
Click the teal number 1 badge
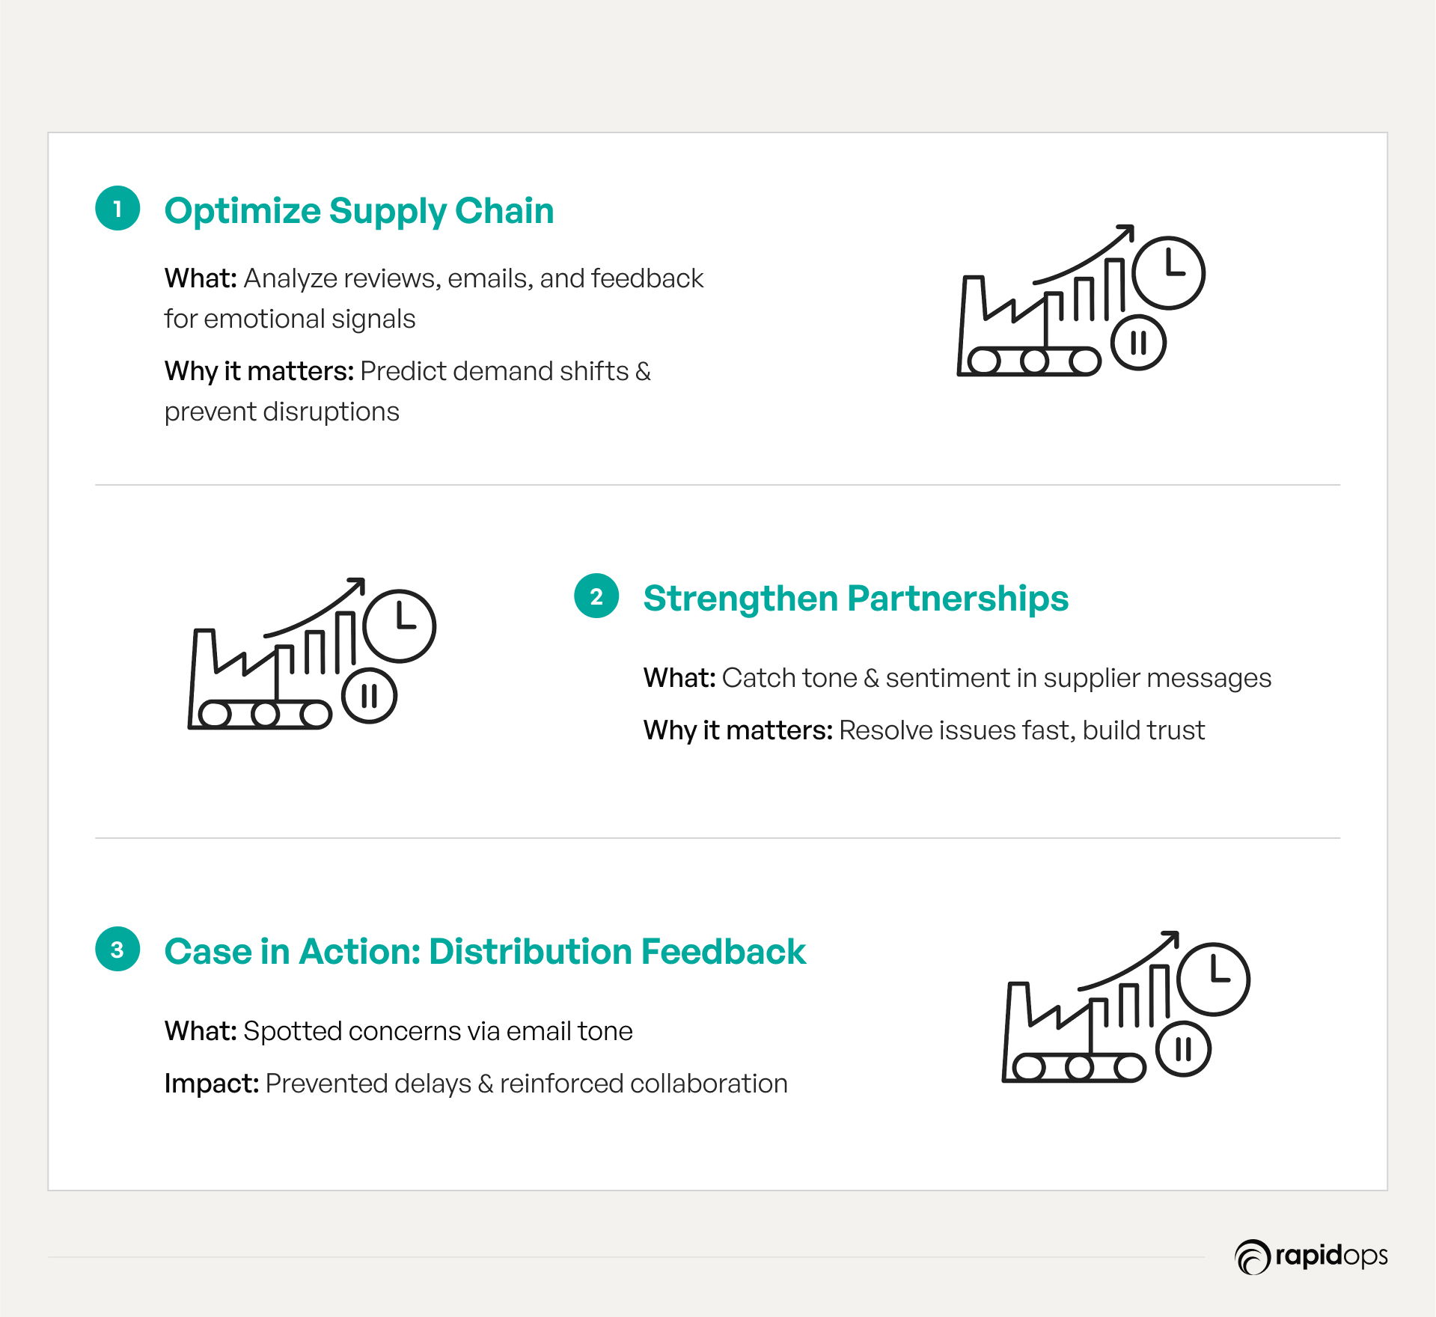pos(117,208)
